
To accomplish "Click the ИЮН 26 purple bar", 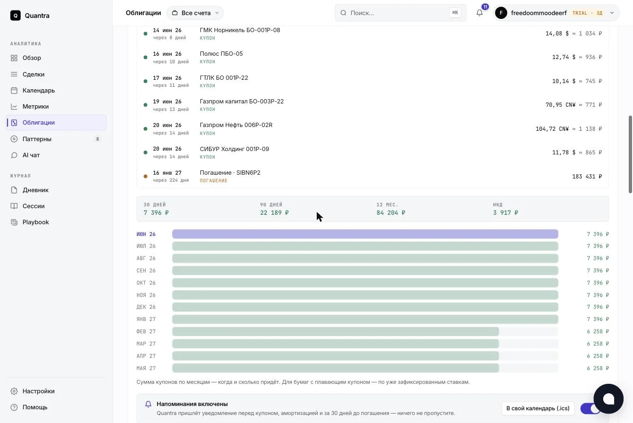I will pos(365,234).
